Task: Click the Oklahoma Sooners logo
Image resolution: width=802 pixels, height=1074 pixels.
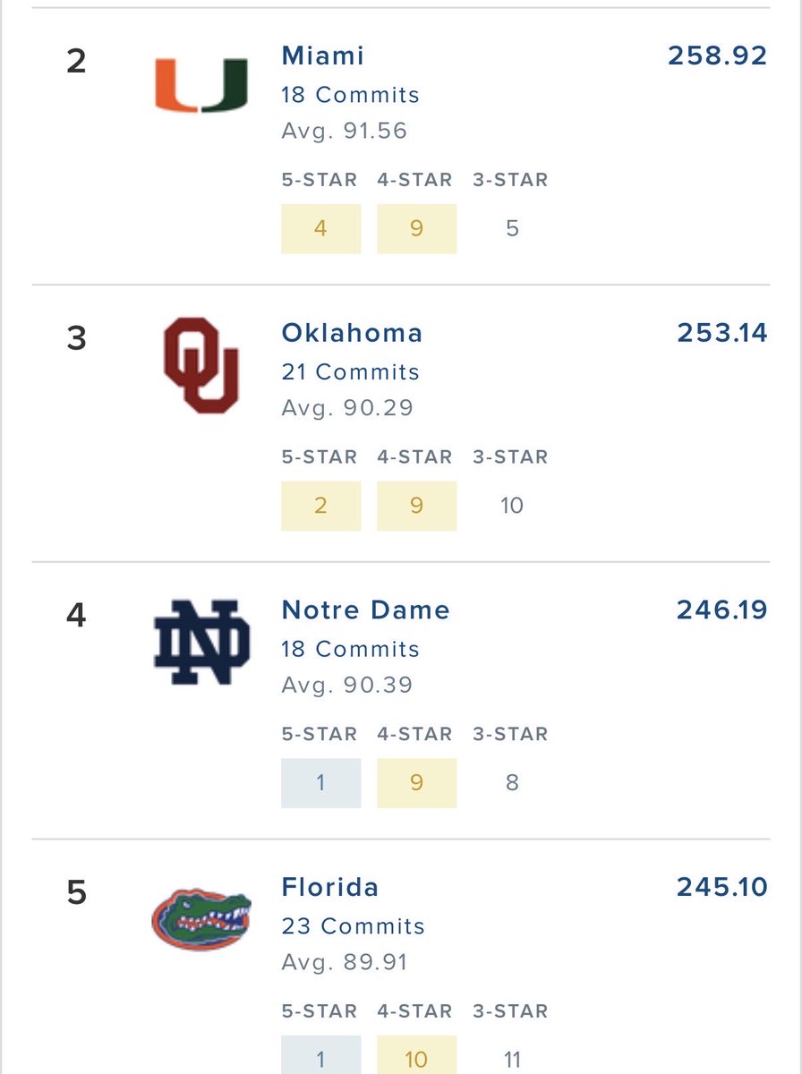Action: tap(201, 365)
